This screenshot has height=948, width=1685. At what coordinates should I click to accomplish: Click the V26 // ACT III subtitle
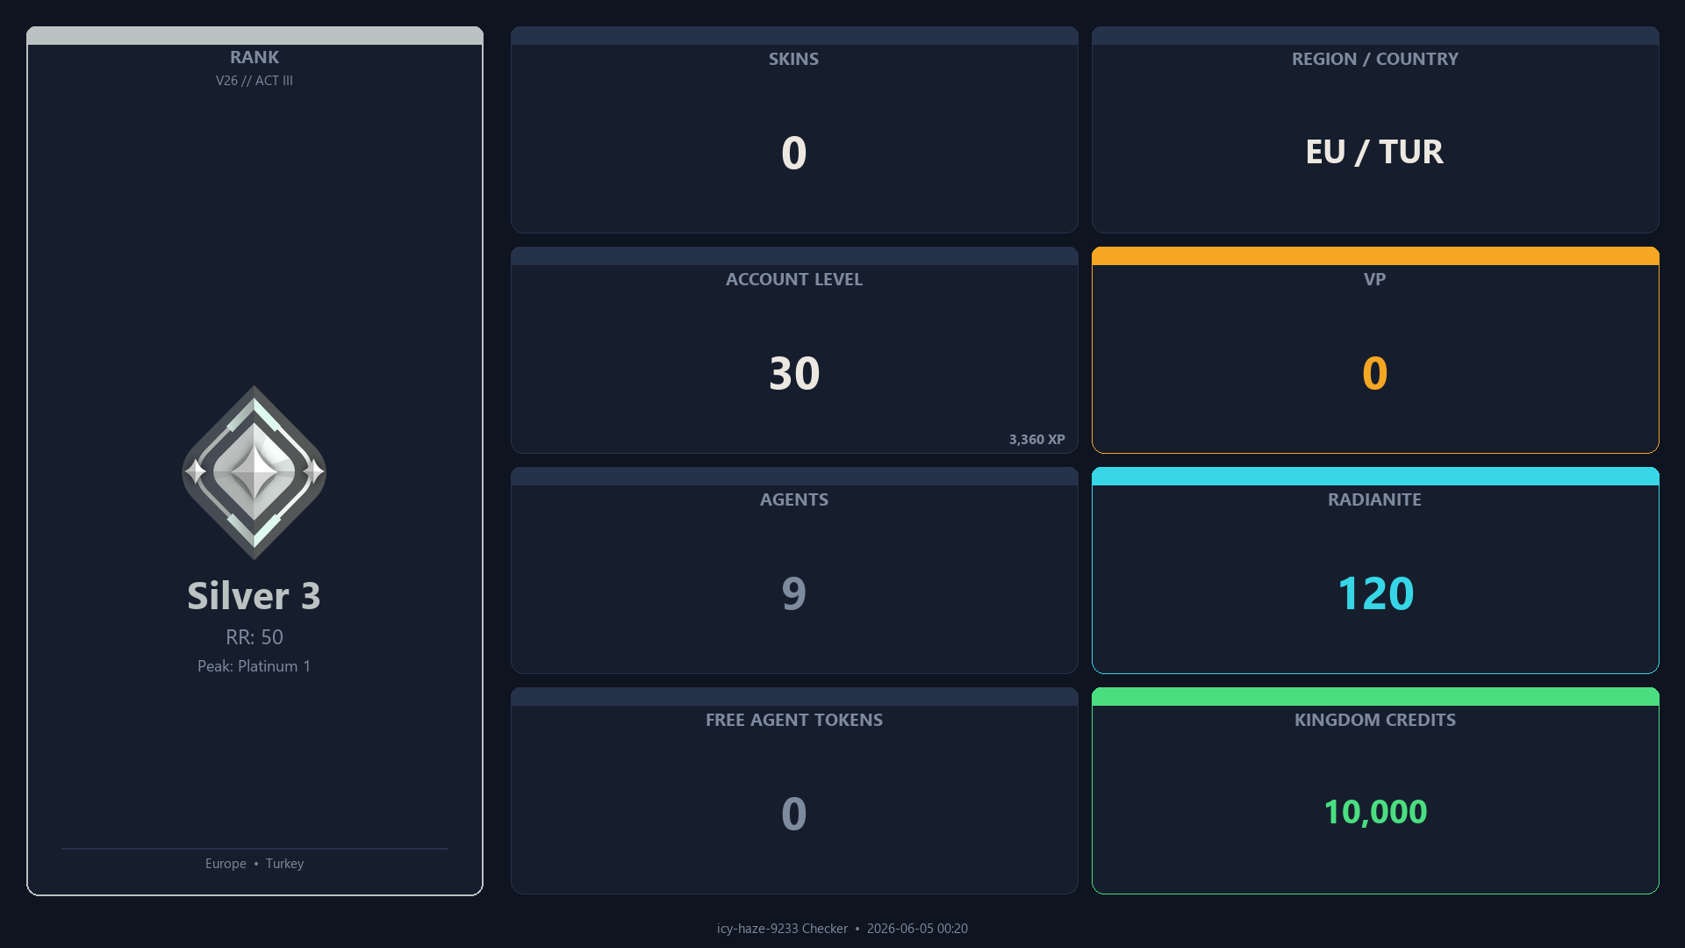pyautogui.click(x=255, y=81)
